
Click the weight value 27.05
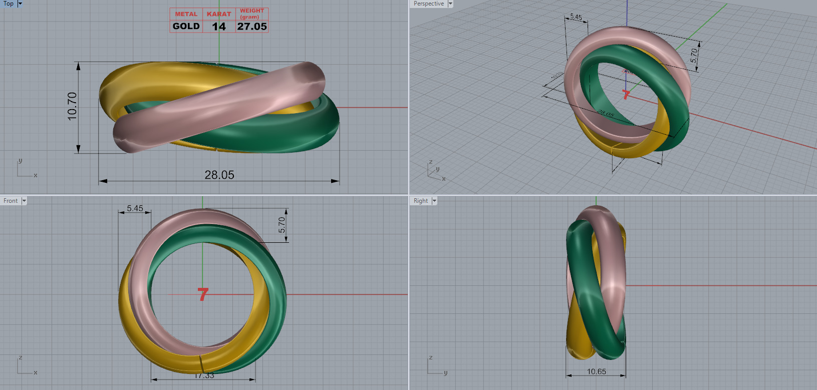252,27
